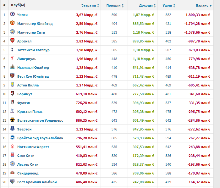Sort table by Пришли column
The height and width of the screenshot is (188, 220).
pyautogui.click(x=113, y=5)
